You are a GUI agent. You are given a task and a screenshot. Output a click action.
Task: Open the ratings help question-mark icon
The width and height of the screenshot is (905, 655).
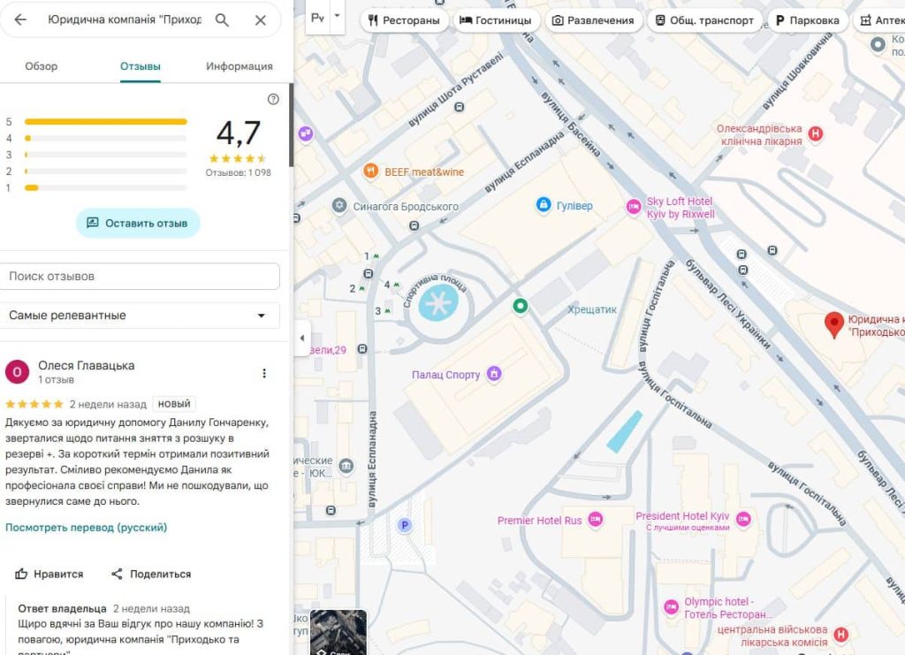click(x=273, y=99)
